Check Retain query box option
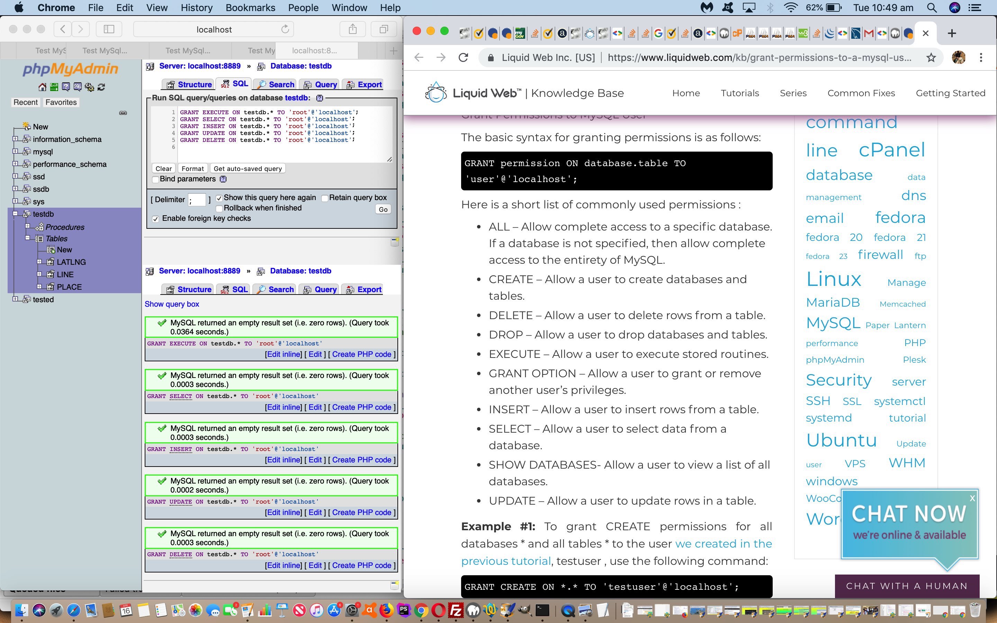 click(325, 198)
